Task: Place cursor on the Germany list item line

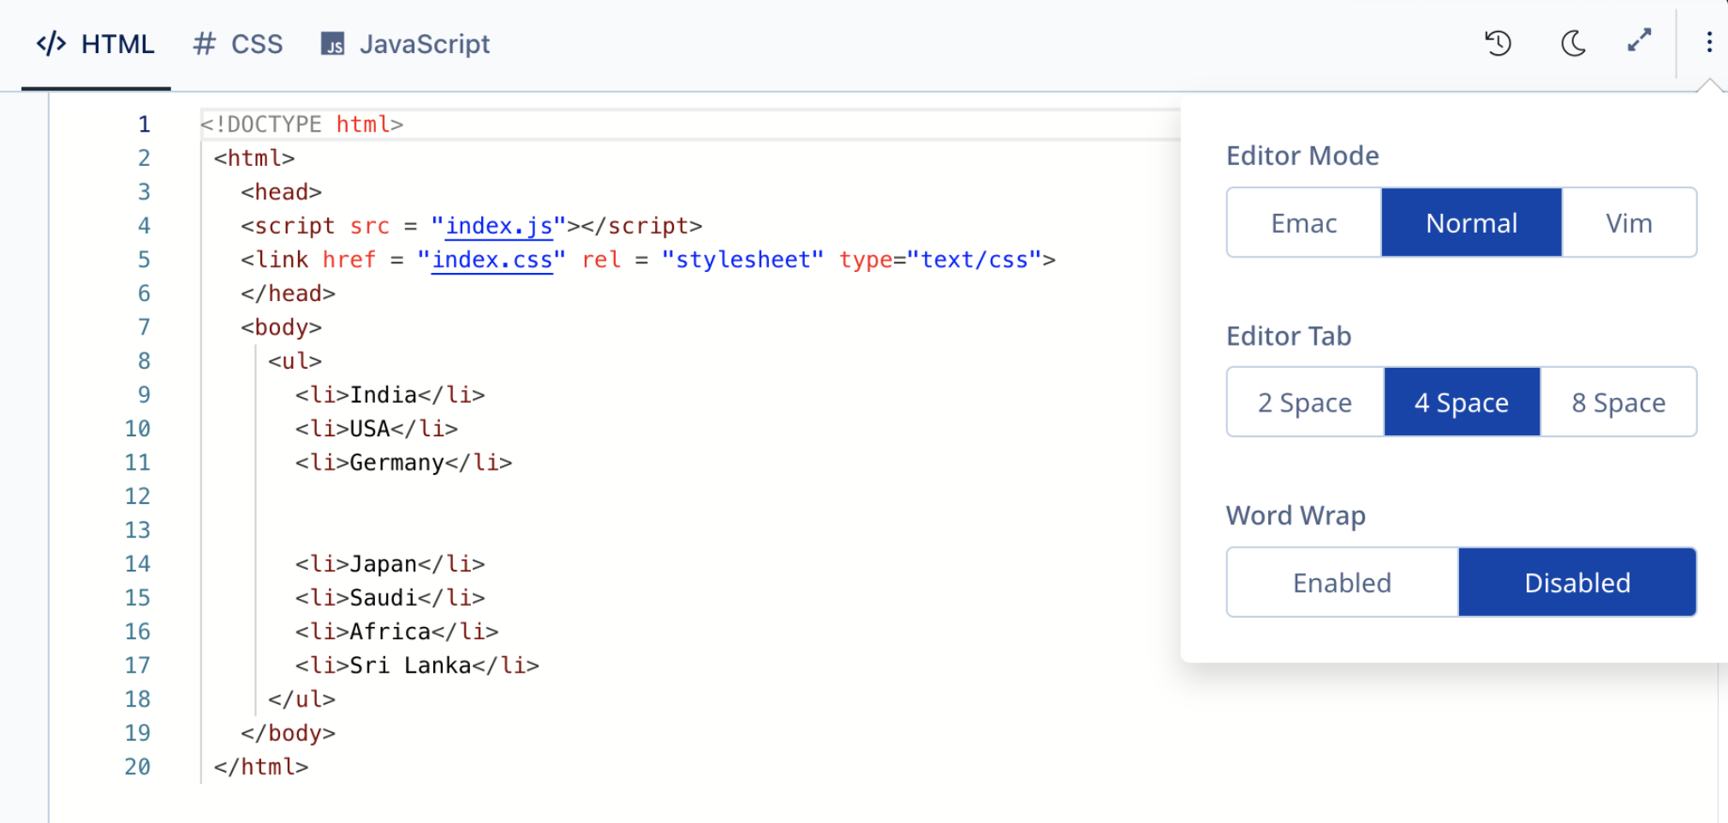Action: (403, 463)
